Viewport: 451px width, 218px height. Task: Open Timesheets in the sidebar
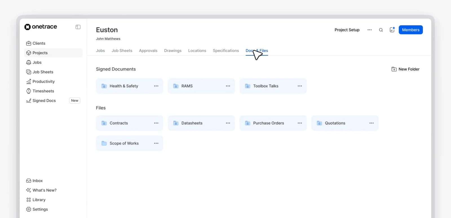pyautogui.click(x=53, y=91)
